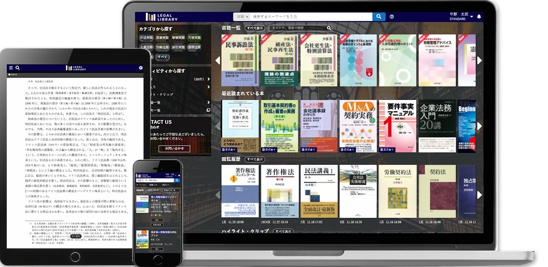Click すべて表示 next to 書籍一覧
Screen dimensions: 548x267
[255, 28]
